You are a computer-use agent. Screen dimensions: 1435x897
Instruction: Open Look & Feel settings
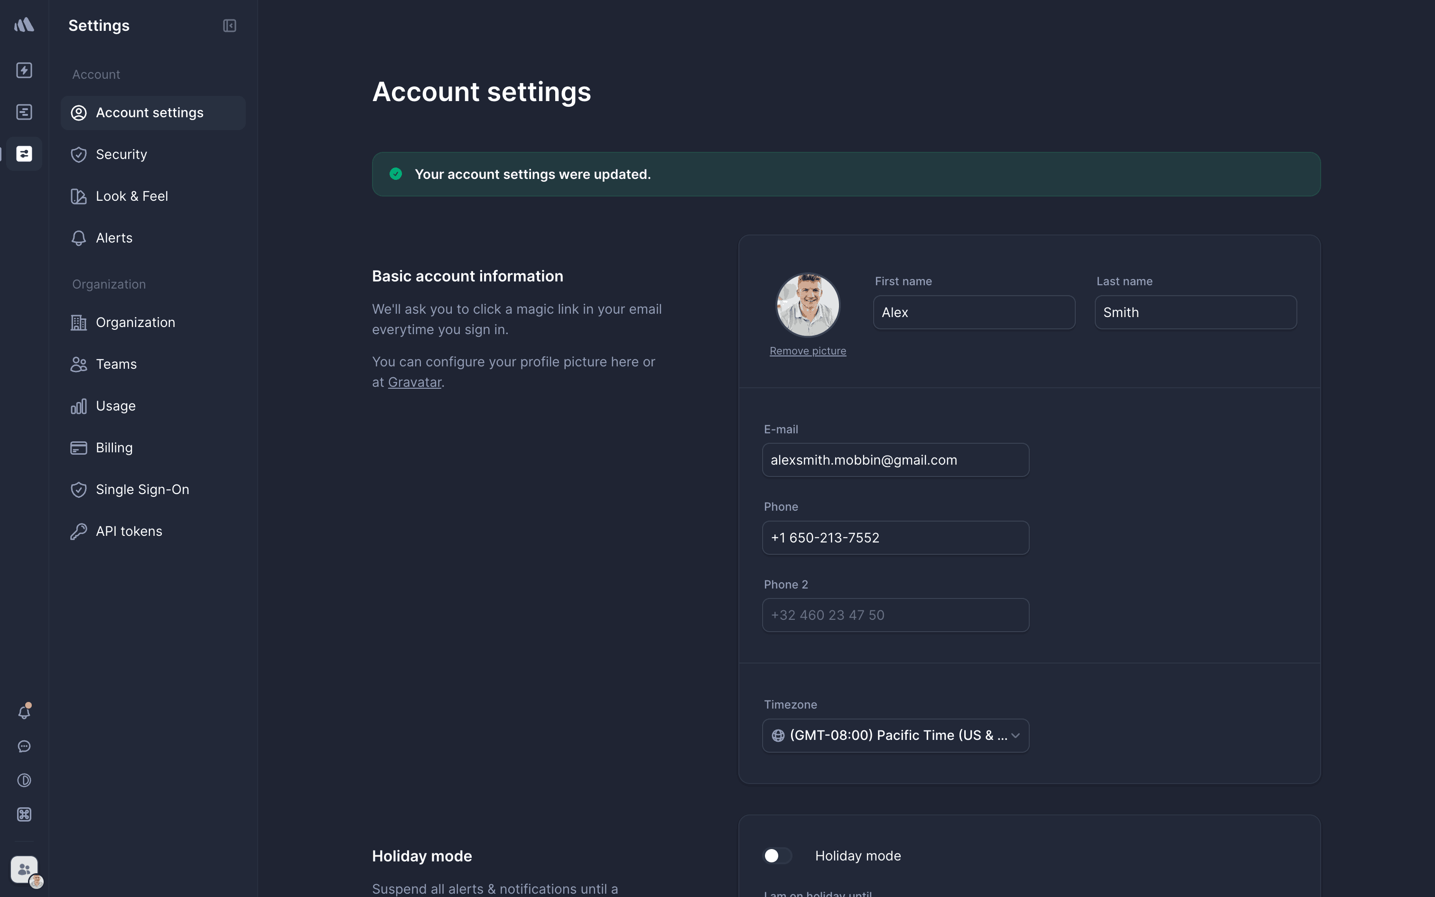coord(131,196)
